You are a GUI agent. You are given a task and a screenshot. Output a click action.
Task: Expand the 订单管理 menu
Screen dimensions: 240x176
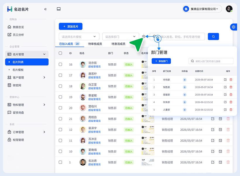coord(27,132)
